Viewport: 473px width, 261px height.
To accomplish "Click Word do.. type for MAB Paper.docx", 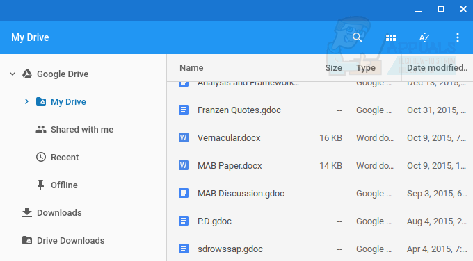I will [375, 166].
